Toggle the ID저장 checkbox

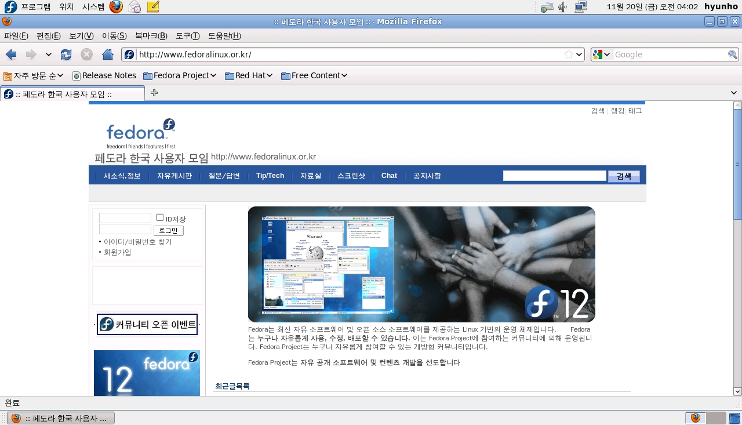click(160, 217)
